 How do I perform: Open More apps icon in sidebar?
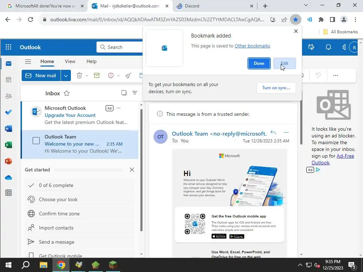click(x=9, y=193)
